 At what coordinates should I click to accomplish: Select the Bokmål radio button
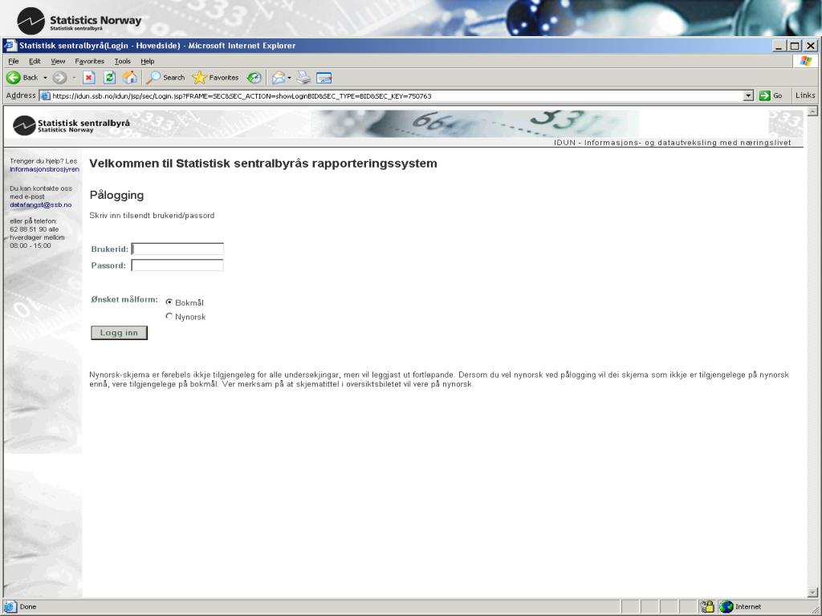tap(169, 302)
